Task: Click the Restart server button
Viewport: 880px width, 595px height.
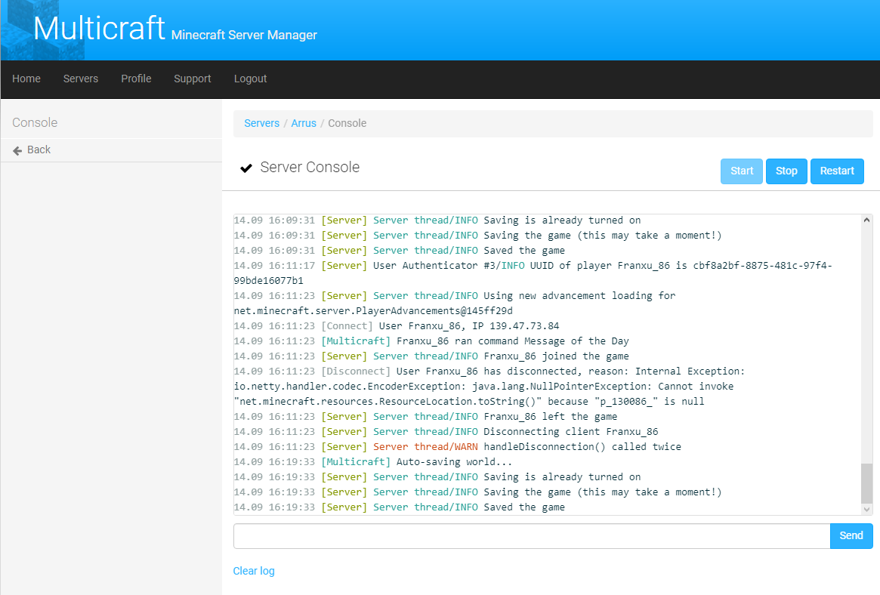Action: coord(837,171)
